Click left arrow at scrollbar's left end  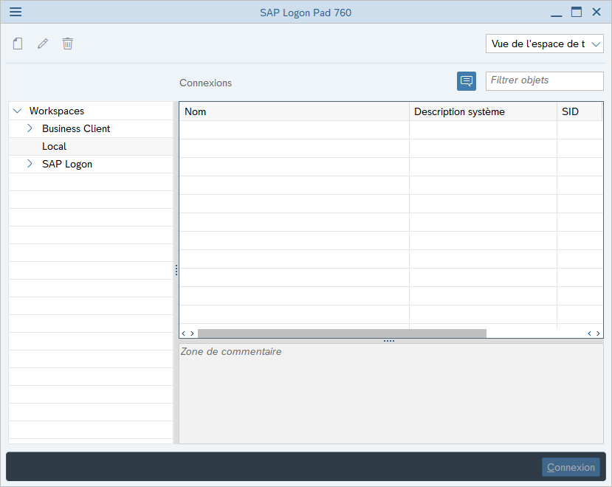point(183,334)
